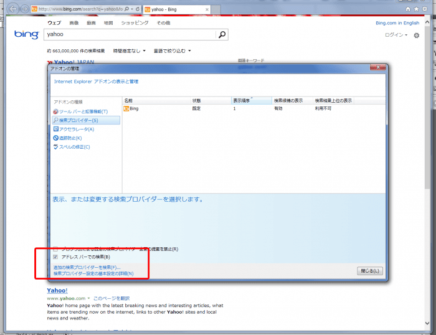This screenshot has width=436, height=335.
Task: Select the yahoo - Bing tab
Action: (x=177, y=9)
